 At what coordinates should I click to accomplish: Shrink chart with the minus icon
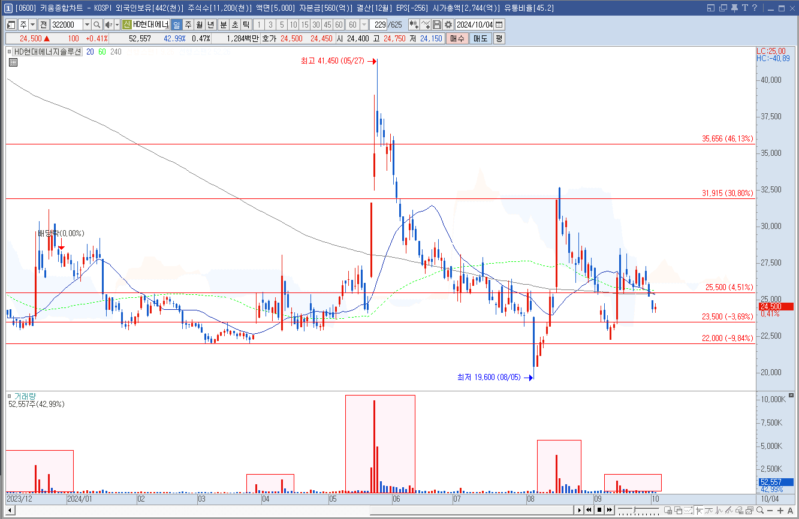tap(770, 510)
